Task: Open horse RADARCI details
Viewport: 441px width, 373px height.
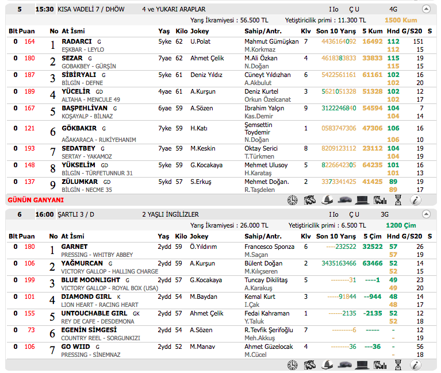Action: (x=77, y=41)
